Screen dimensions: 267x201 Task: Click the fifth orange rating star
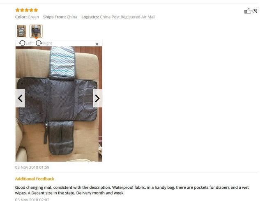(x=36, y=10)
